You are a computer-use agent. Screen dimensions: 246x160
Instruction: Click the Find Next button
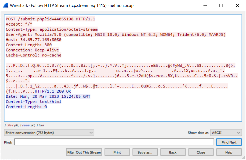pos(229,142)
